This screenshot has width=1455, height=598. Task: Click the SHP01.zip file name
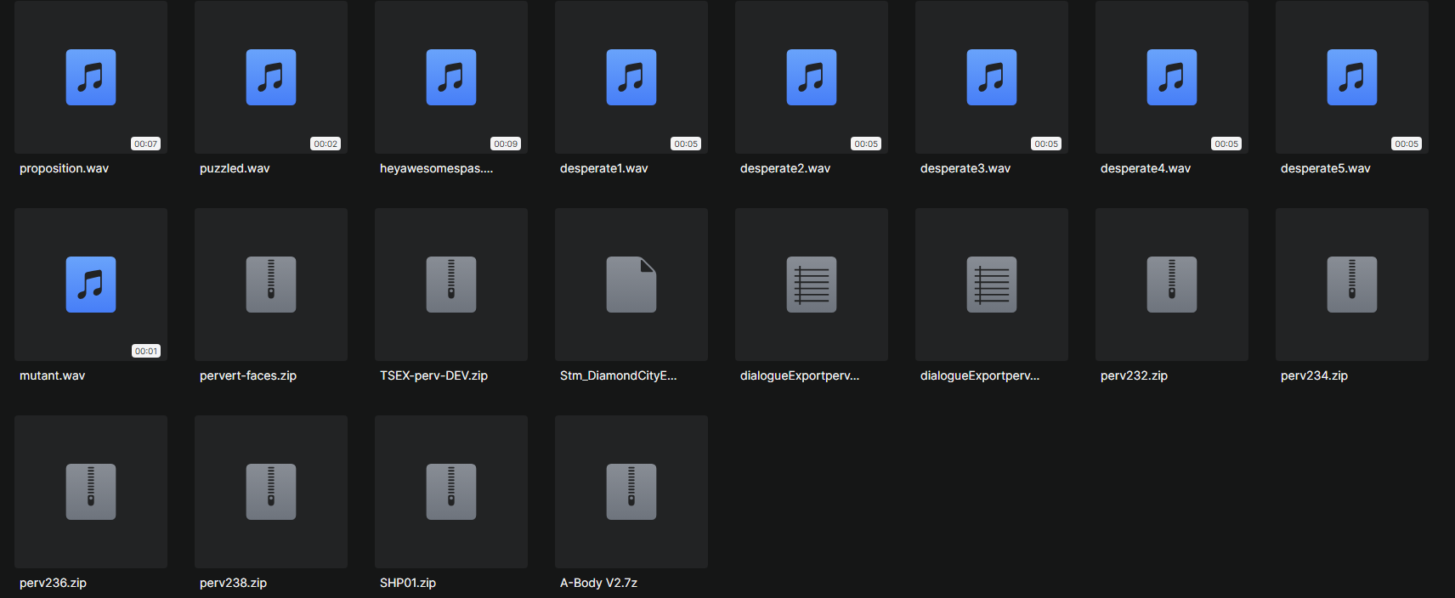[408, 583]
